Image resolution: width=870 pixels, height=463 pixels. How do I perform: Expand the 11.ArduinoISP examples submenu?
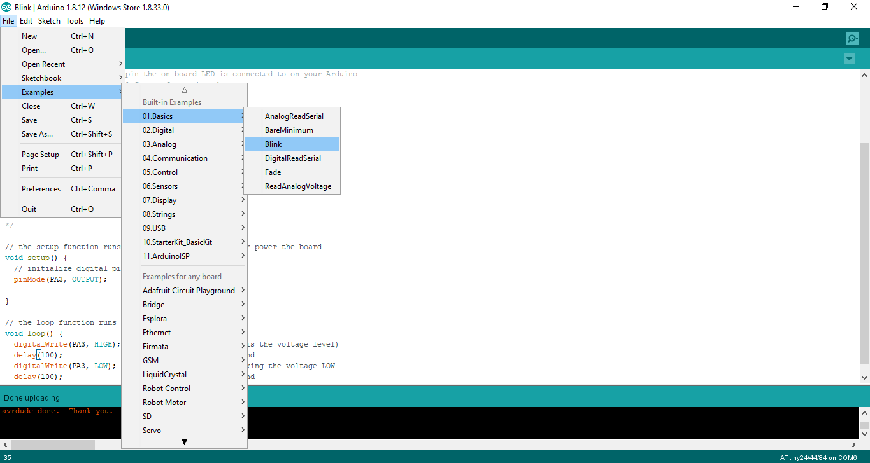tap(184, 256)
